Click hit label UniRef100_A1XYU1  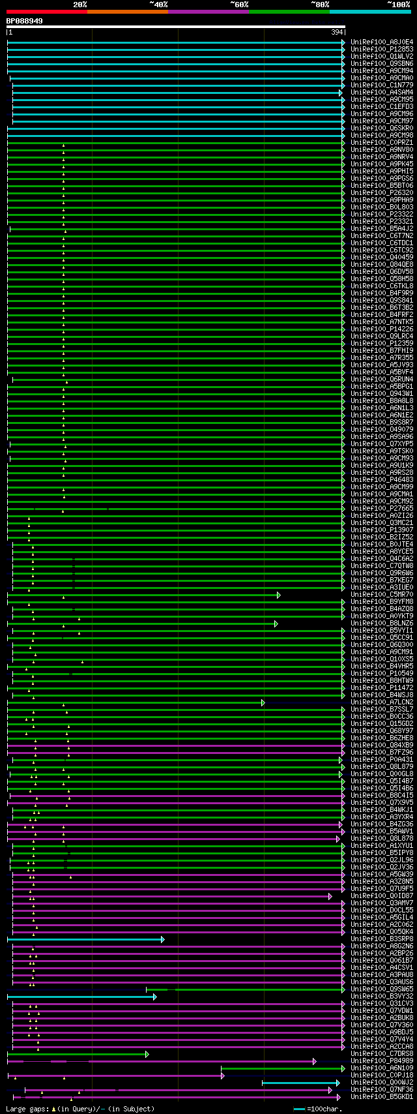382,845
